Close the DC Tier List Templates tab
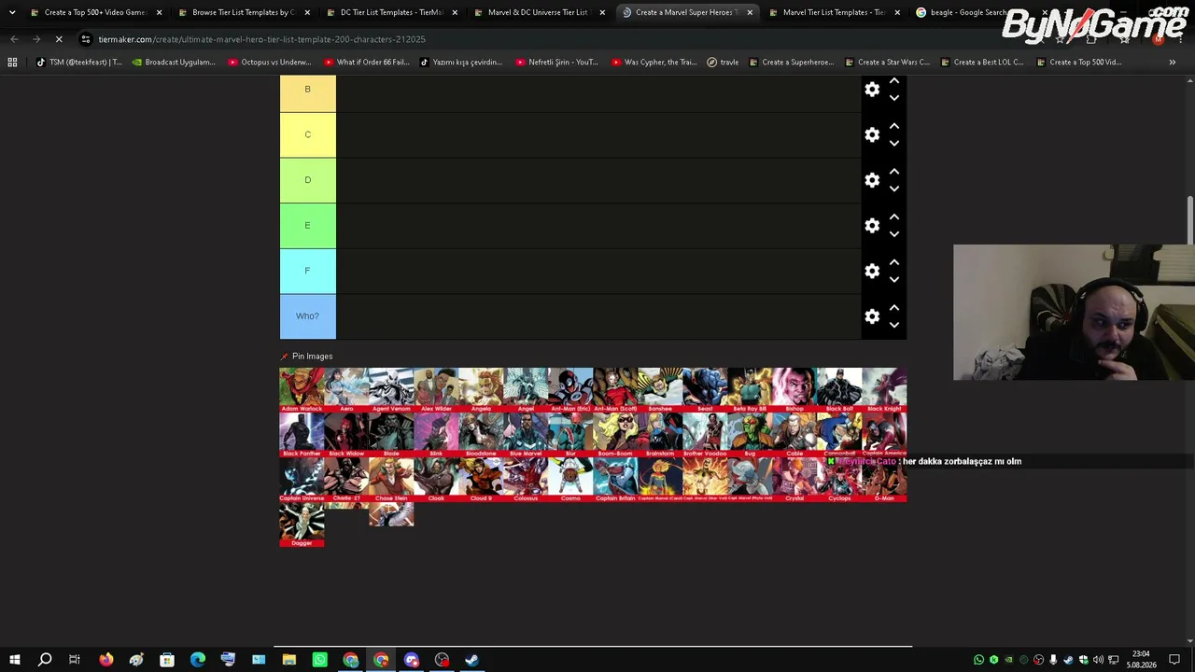 pos(455,13)
